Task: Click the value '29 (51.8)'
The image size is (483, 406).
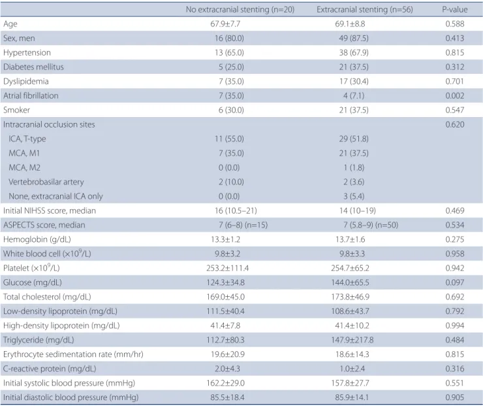Action: pyautogui.click(x=354, y=139)
